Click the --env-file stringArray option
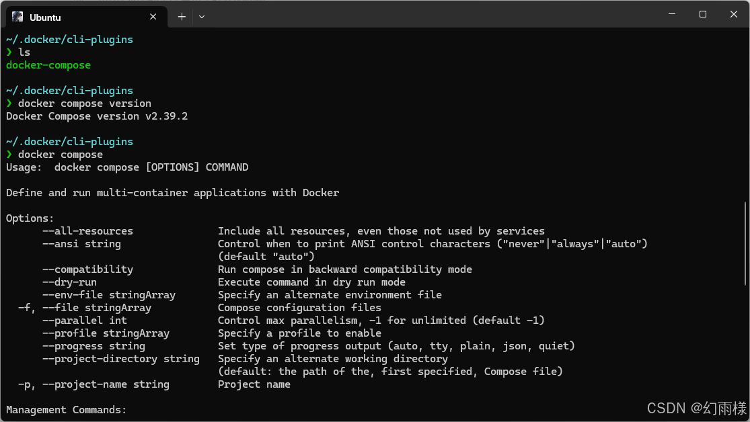The image size is (750, 422). (x=108, y=295)
